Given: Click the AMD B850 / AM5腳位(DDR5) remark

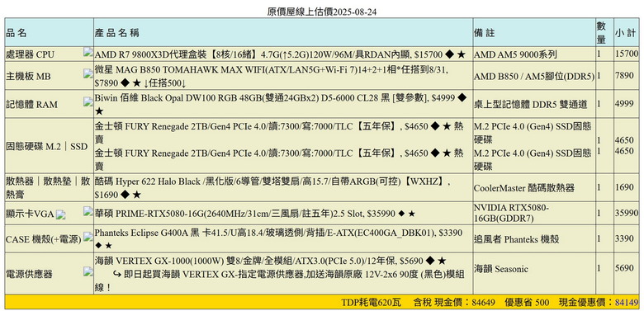Looking at the screenshot, I should (x=534, y=77).
